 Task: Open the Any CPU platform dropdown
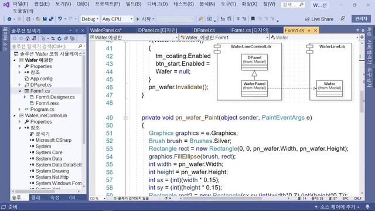117,19
